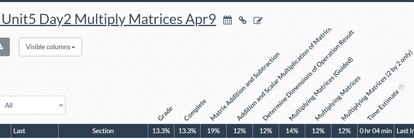
Task: Click Multiplying Matrices (2 by 2 only) label
Action: click(x=377, y=85)
